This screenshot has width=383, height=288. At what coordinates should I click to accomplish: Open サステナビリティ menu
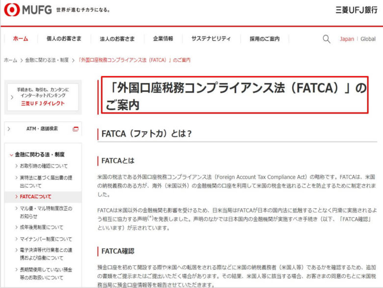pyautogui.click(x=211, y=39)
